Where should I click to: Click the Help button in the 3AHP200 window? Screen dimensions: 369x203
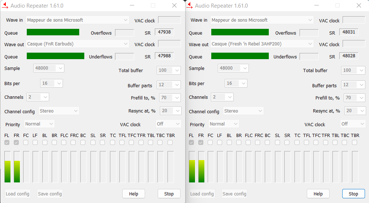pyautogui.click(x=318, y=194)
